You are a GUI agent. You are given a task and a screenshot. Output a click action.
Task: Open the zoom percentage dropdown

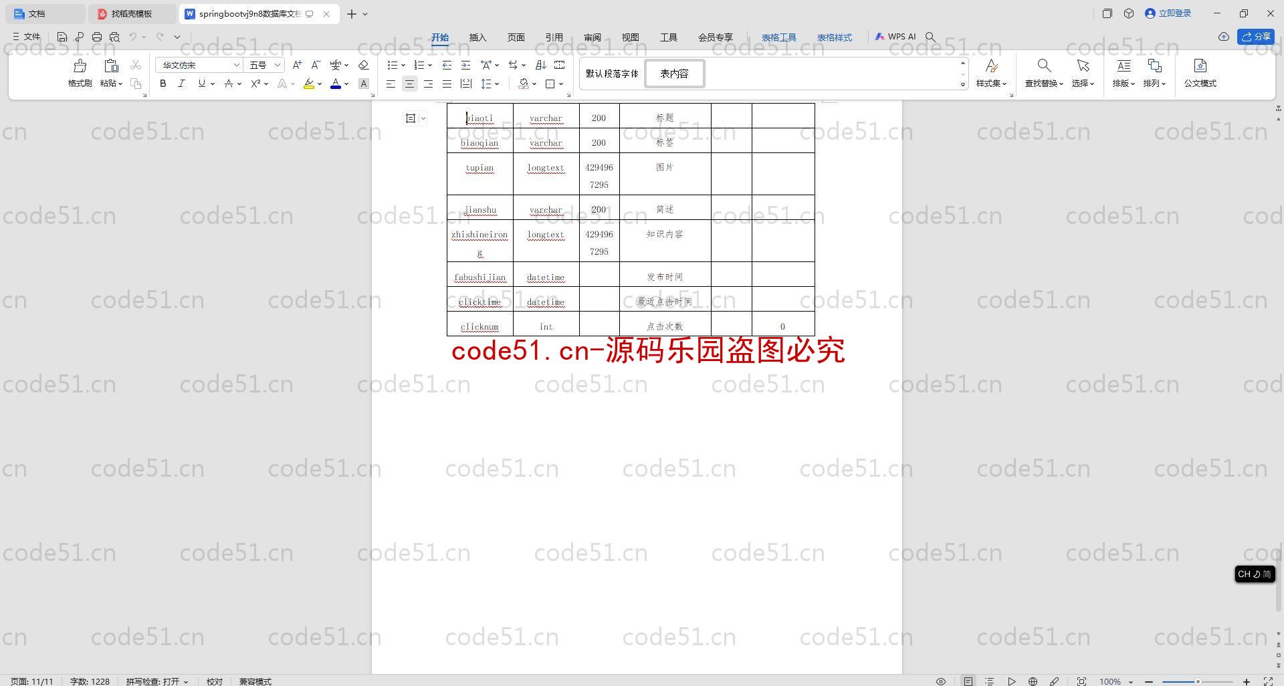coord(1131,681)
